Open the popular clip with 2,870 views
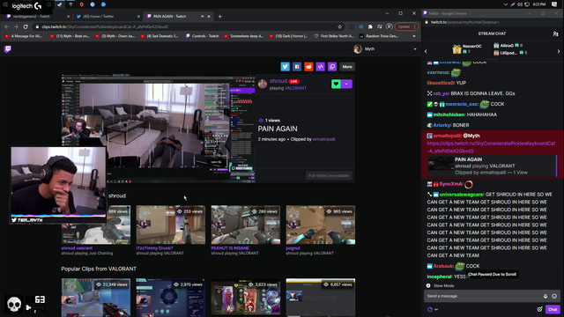Image resolution: width=564 pixels, height=317 pixels. click(170, 298)
